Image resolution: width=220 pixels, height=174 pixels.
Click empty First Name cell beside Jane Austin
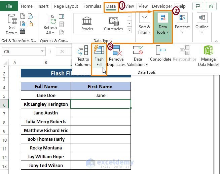tap(101, 113)
